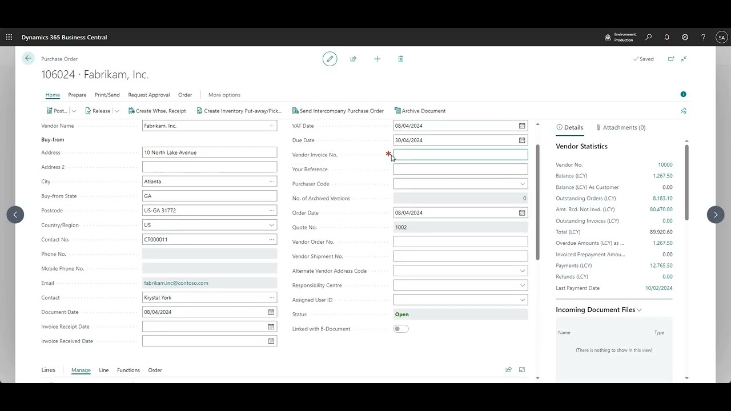Click the search magnifier icon

649,37
